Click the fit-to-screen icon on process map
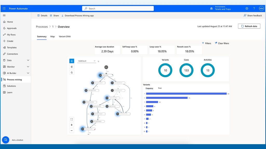 72,119
